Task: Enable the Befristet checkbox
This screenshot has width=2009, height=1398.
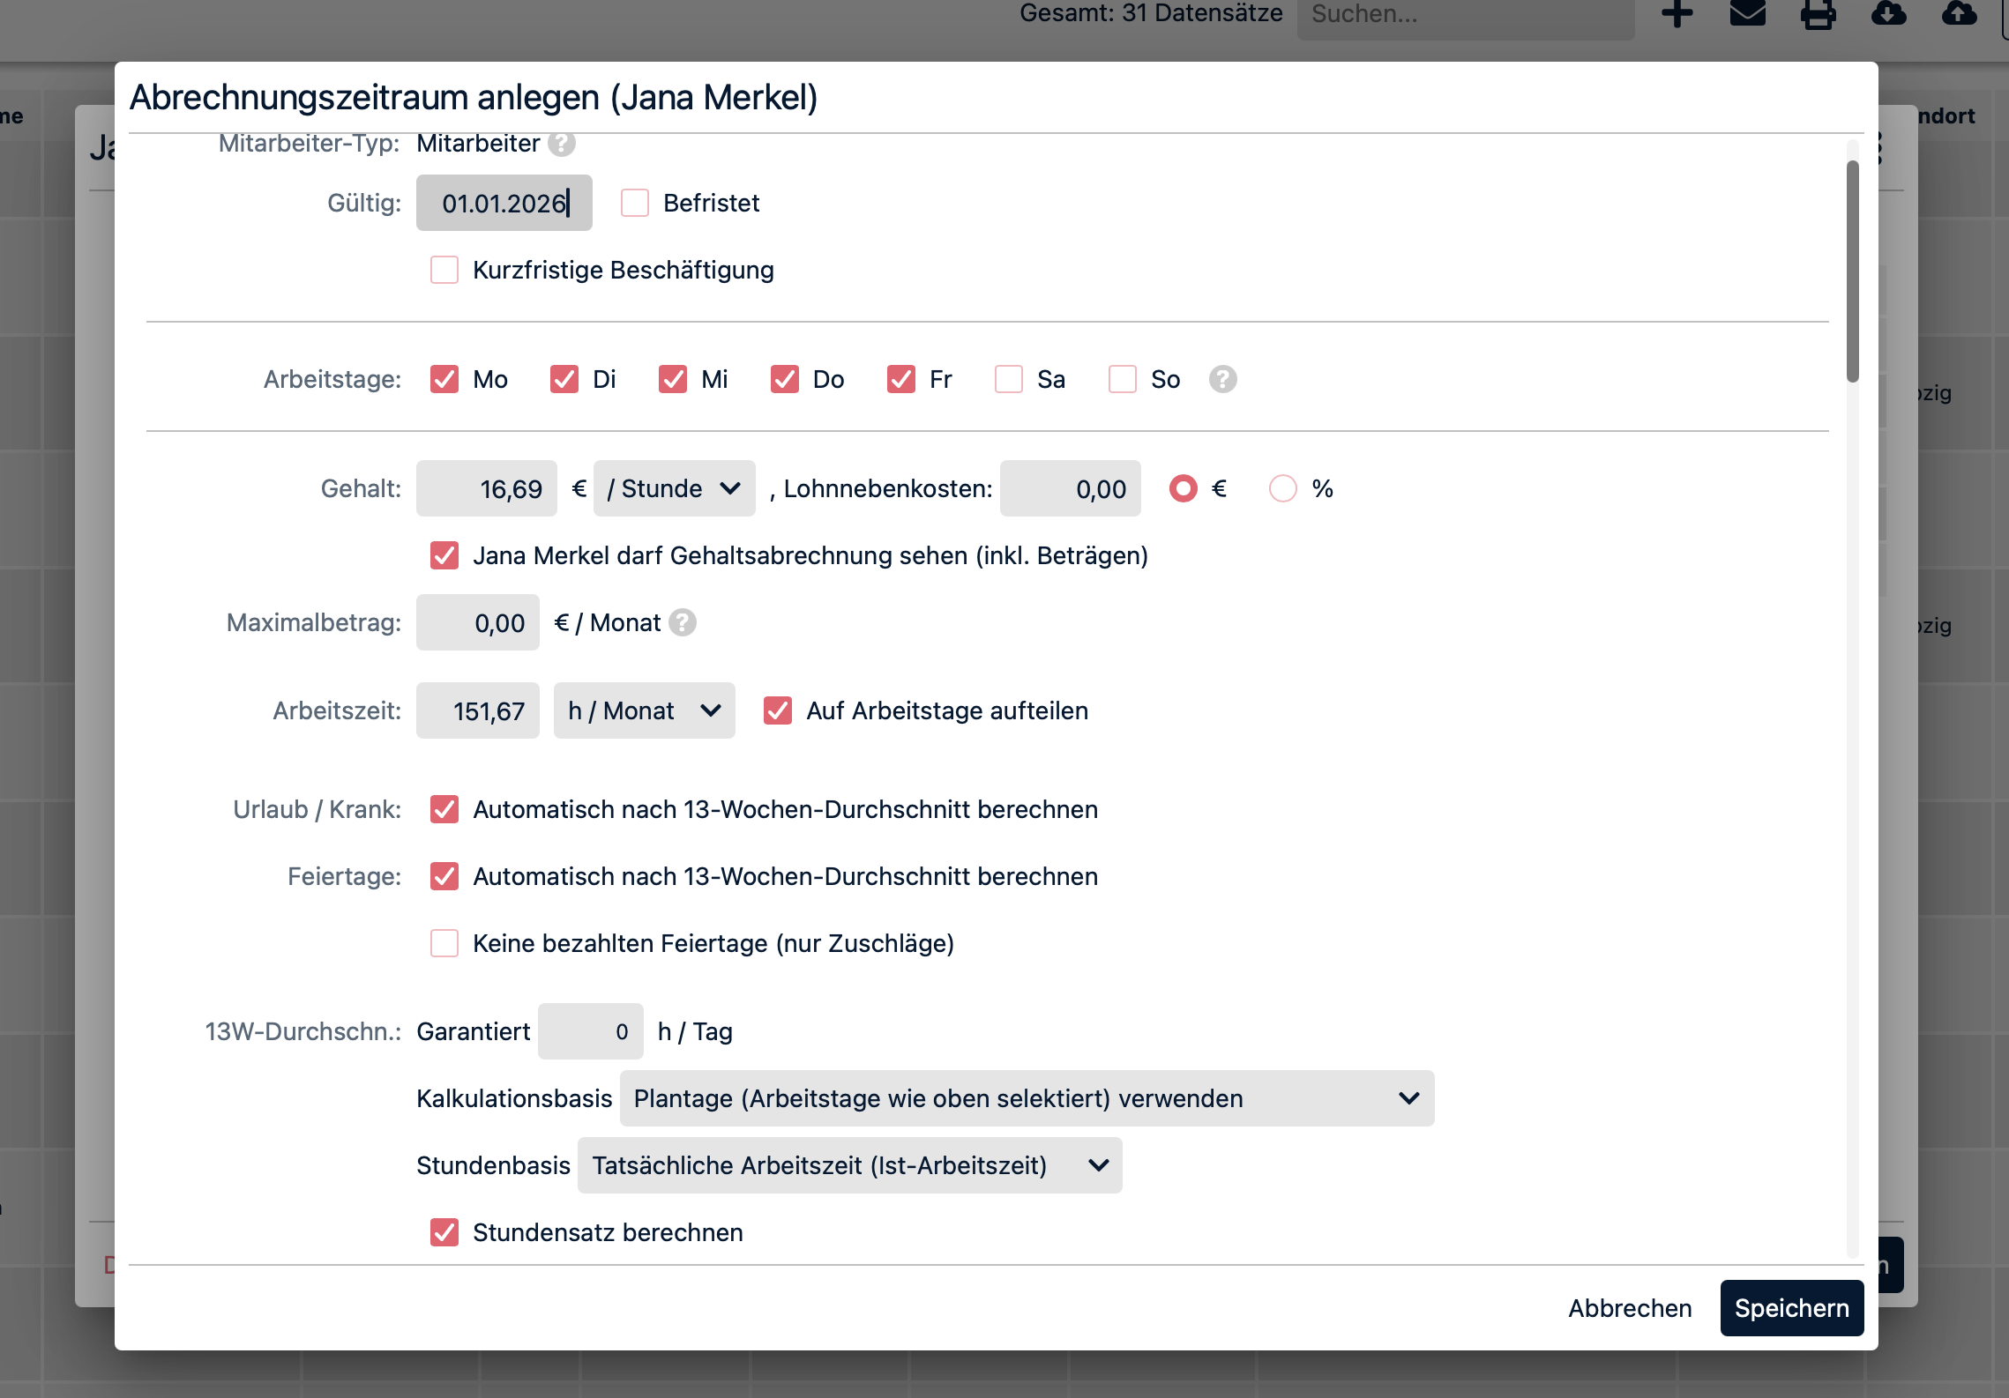Action: point(635,203)
